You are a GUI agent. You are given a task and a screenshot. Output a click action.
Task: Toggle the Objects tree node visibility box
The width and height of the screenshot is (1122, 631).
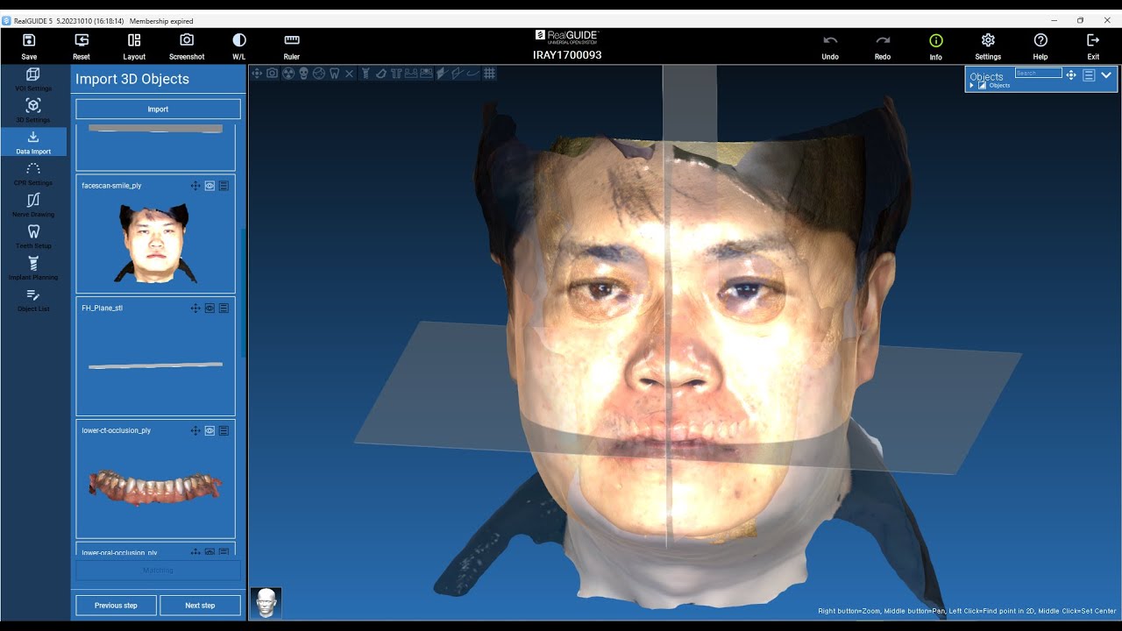pyautogui.click(x=982, y=85)
